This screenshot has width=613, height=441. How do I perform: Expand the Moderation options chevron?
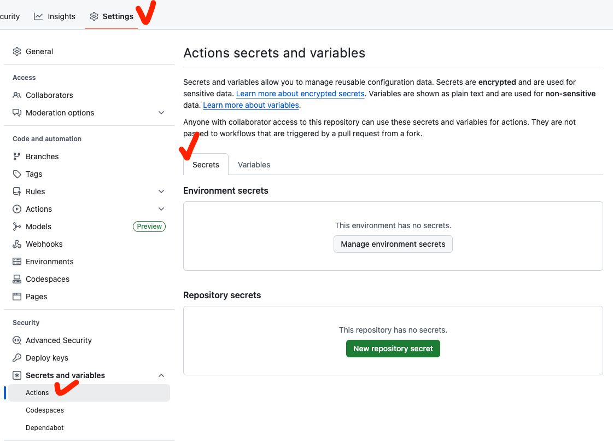coord(161,113)
